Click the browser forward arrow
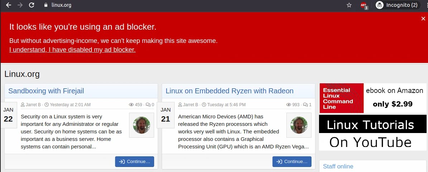 coord(20,5)
